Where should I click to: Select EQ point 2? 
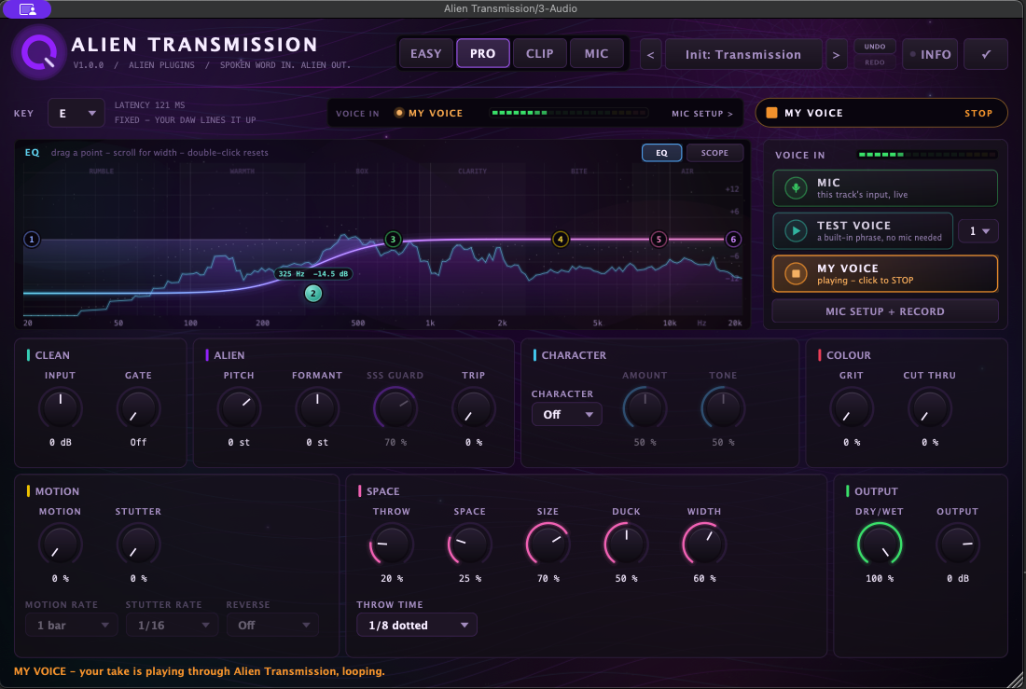(312, 293)
